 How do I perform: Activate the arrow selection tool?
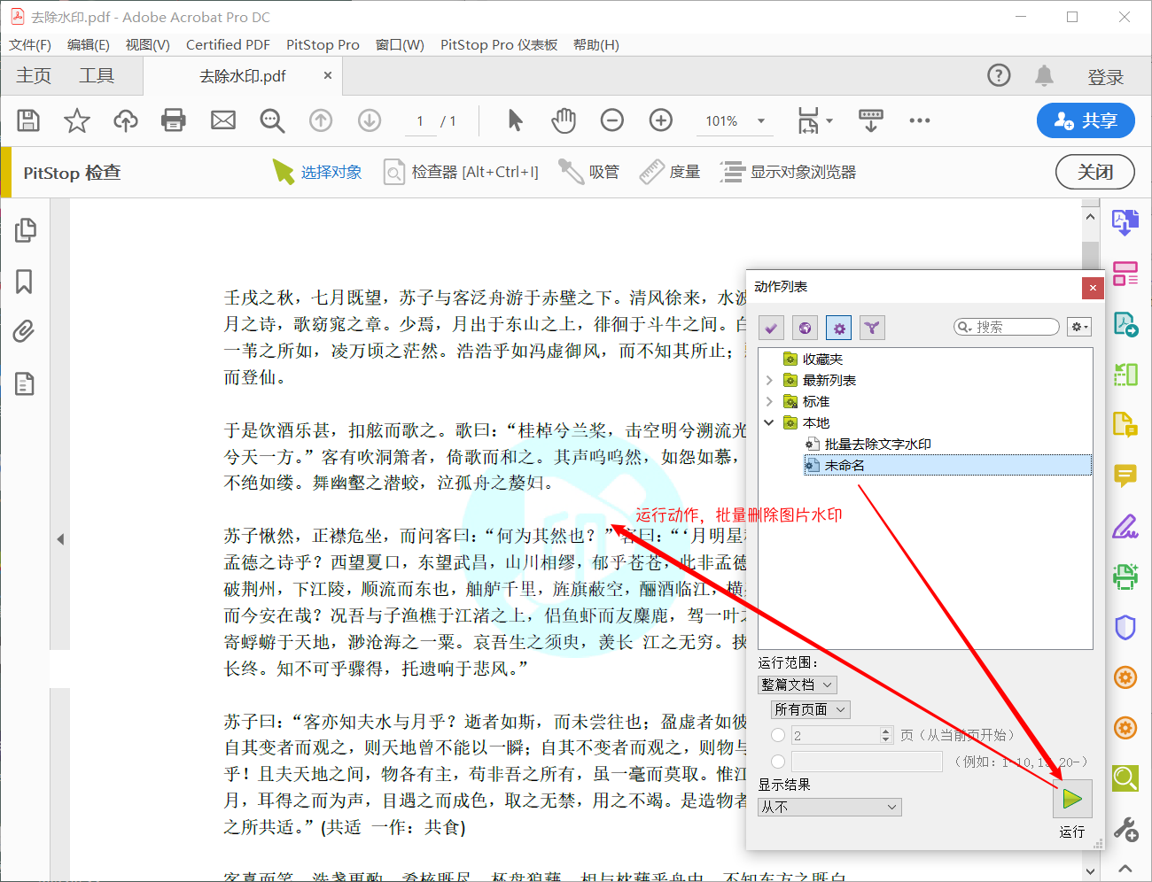[x=515, y=120]
